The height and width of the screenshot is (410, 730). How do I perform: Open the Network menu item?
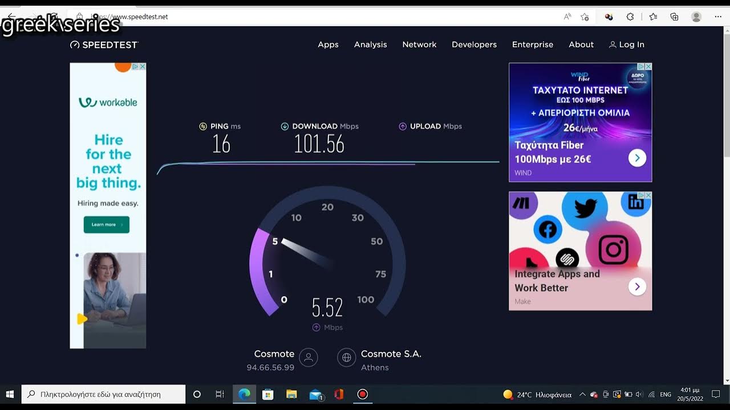(419, 44)
